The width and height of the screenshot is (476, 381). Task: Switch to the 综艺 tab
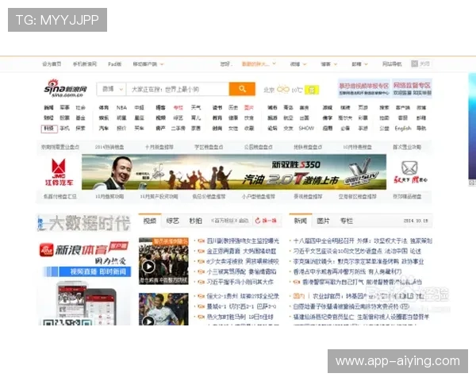click(173, 221)
